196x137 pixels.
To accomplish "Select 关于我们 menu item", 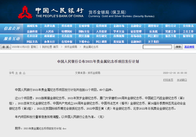I will tap(153, 42).
